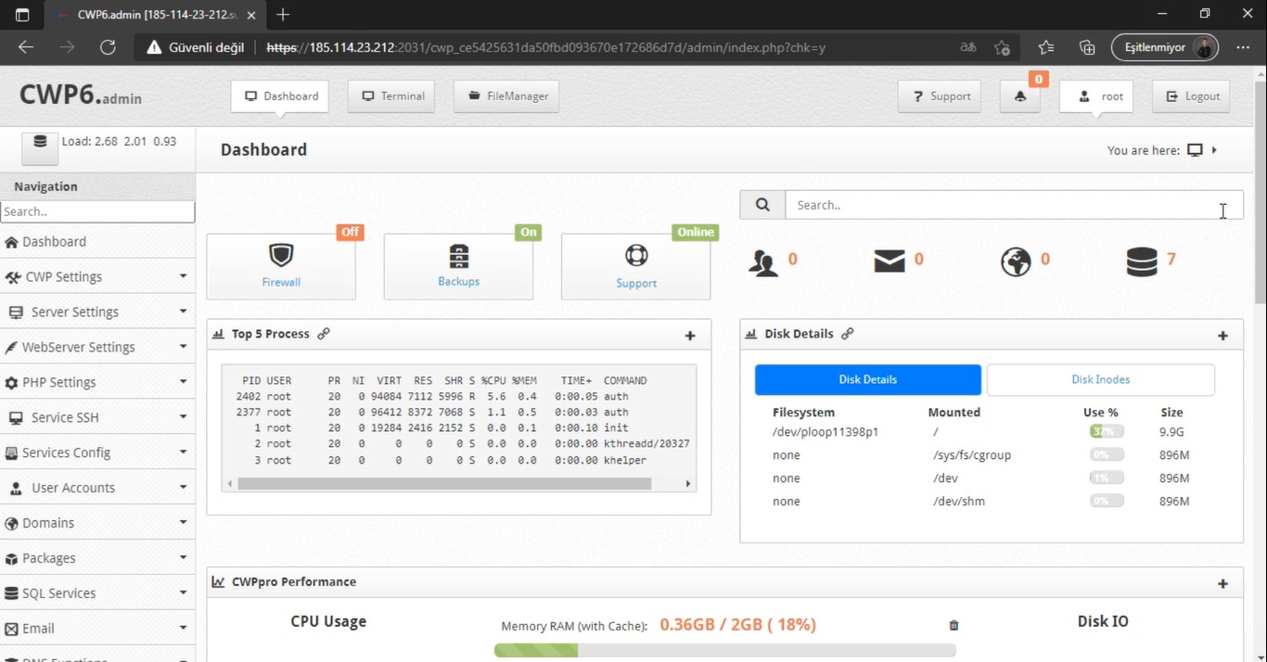
Task: Click the root user button
Action: 1096,96
